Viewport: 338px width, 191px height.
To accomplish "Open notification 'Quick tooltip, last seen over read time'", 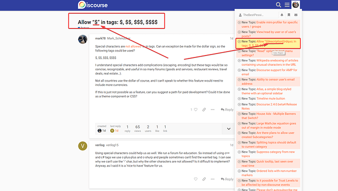I will pyautogui.click(x=267, y=164).
